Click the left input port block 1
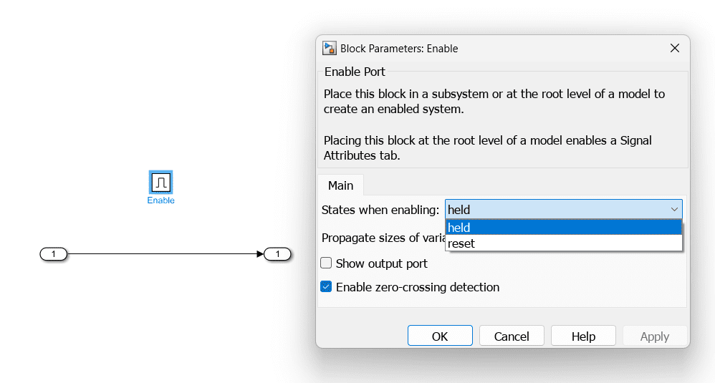 tap(53, 253)
